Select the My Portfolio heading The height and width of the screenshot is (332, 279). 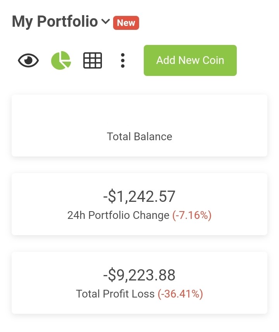(55, 22)
